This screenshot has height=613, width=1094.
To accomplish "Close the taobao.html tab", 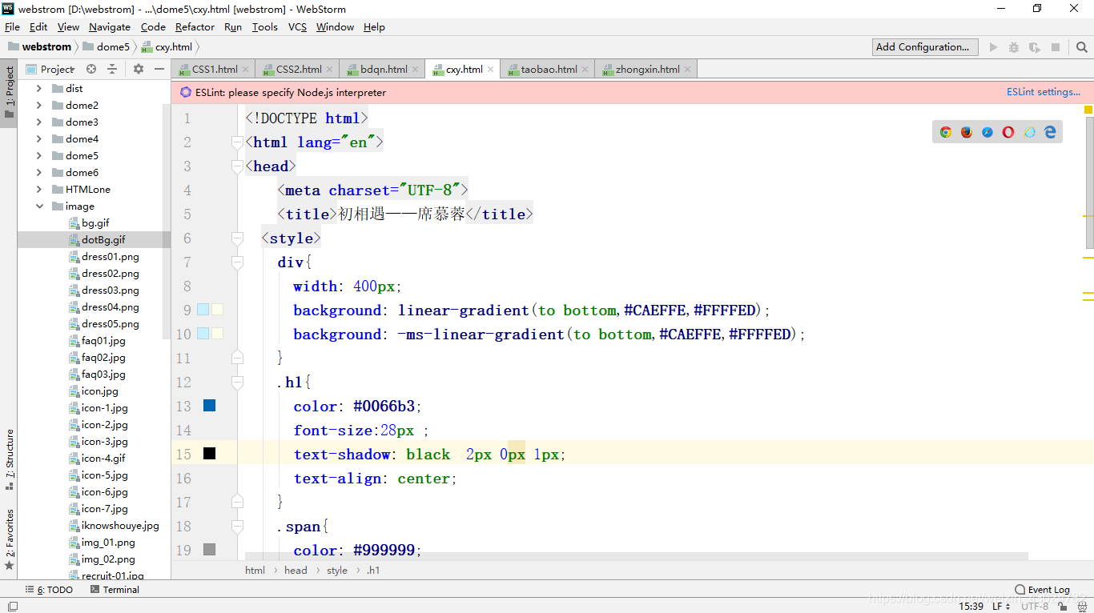I will click(585, 69).
